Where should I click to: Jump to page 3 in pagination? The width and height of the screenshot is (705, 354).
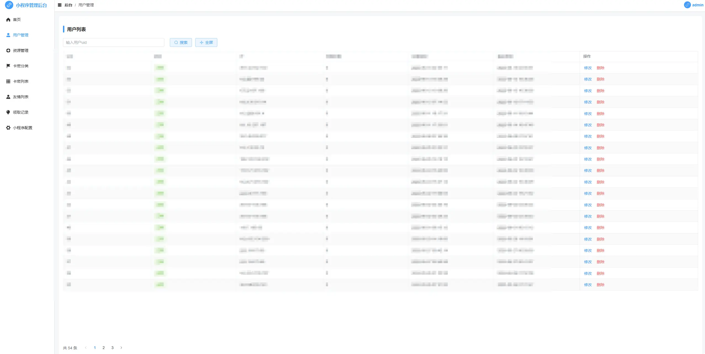pos(112,348)
